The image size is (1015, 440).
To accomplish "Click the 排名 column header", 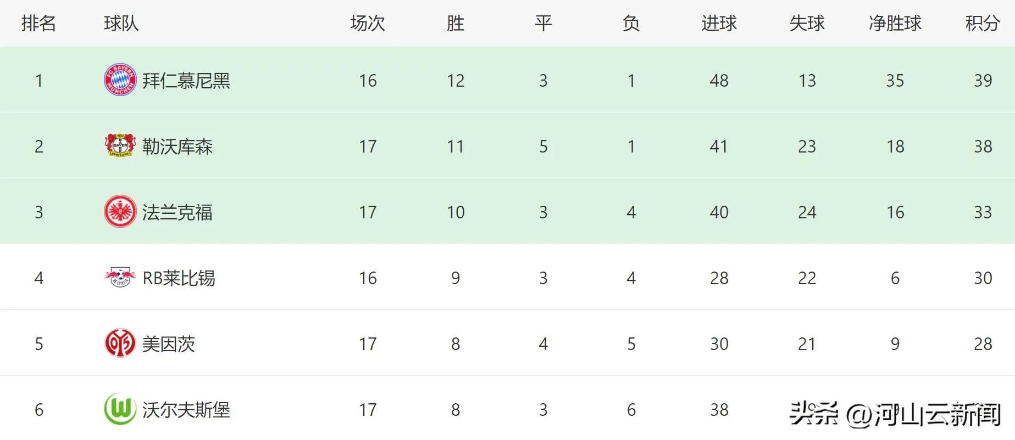I will [38, 23].
